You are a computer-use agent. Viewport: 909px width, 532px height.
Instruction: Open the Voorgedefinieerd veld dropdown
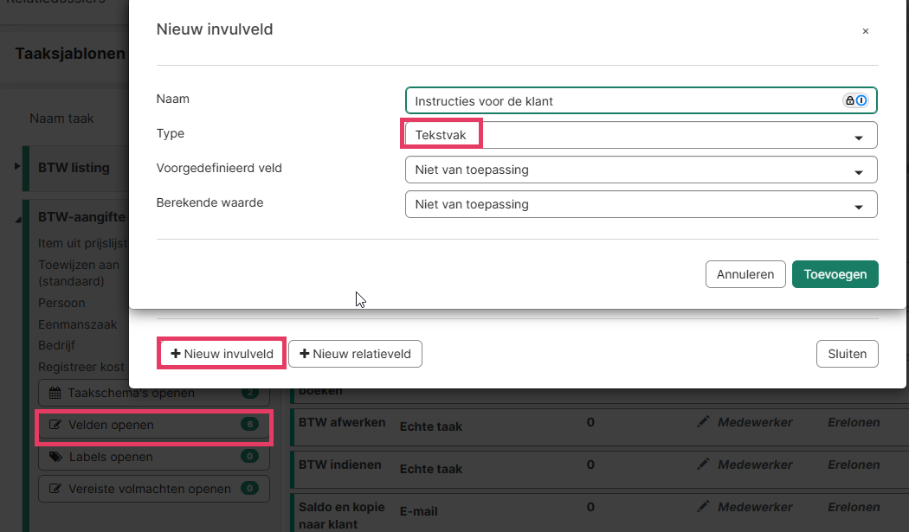pyautogui.click(x=641, y=170)
